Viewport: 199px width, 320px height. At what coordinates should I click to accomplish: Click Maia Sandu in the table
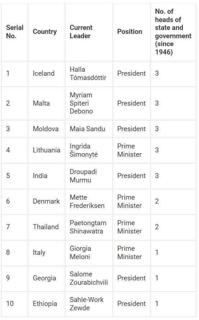[87, 129]
